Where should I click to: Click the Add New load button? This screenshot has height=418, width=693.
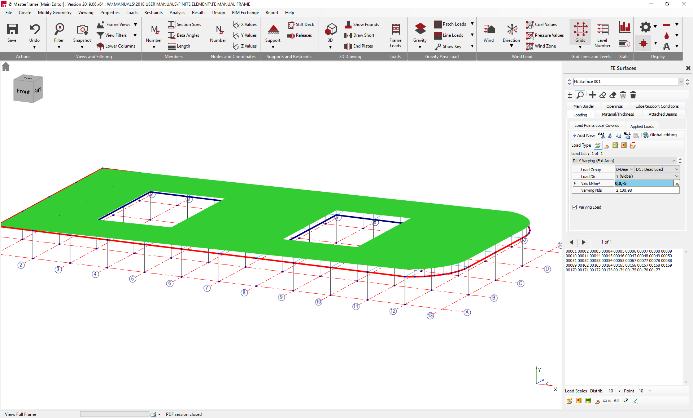[584, 135]
